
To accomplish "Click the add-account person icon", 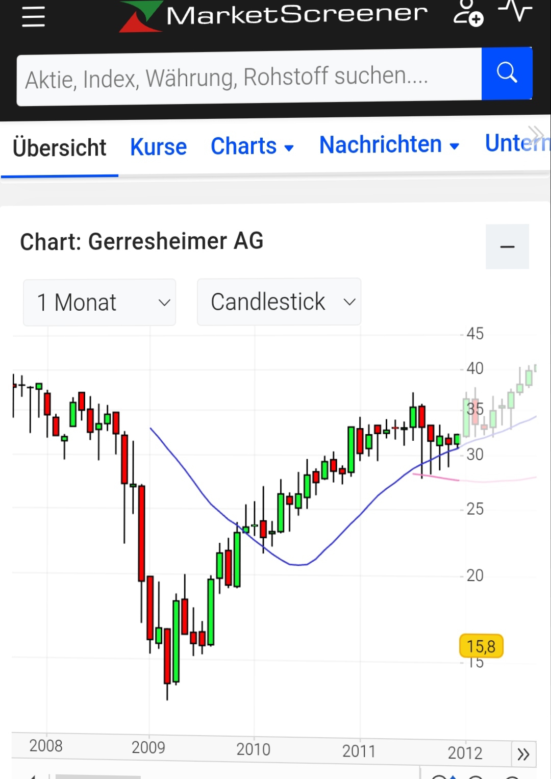I will click(468, 14).
